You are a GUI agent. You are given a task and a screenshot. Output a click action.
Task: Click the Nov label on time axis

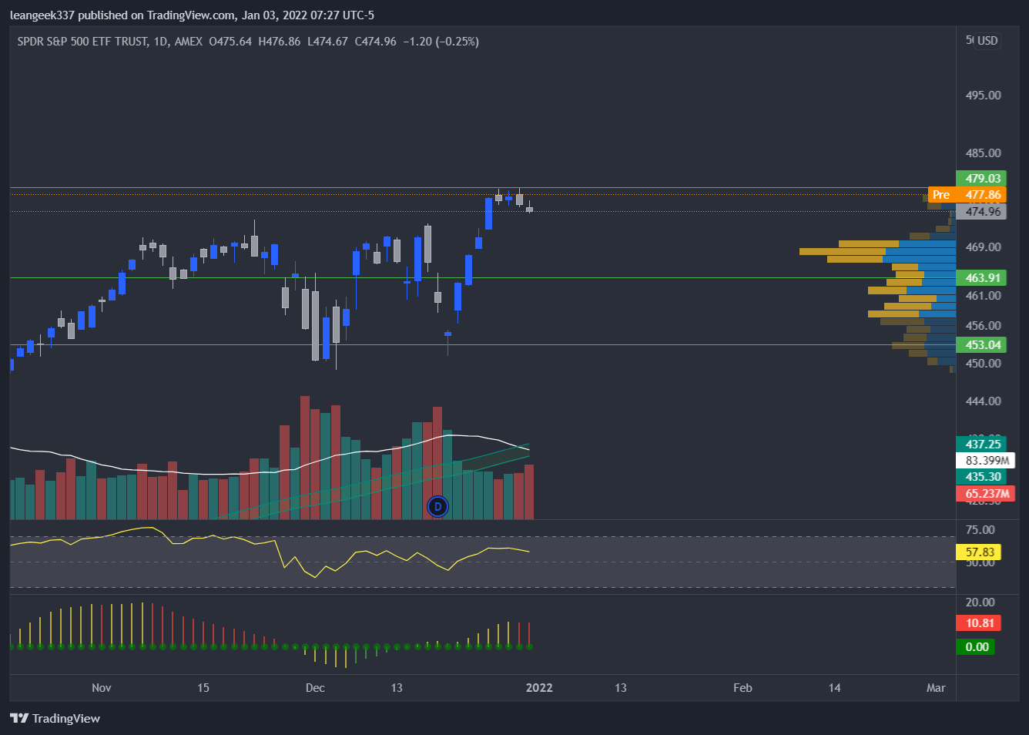(102, 687)
